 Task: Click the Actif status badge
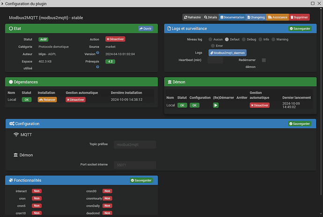tap(43, 39)
